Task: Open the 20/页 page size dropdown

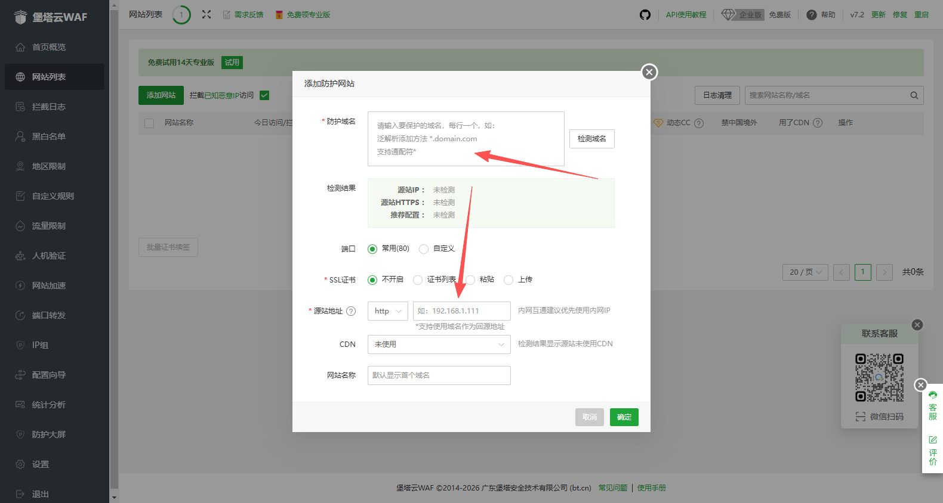Action: click(805, 272)
